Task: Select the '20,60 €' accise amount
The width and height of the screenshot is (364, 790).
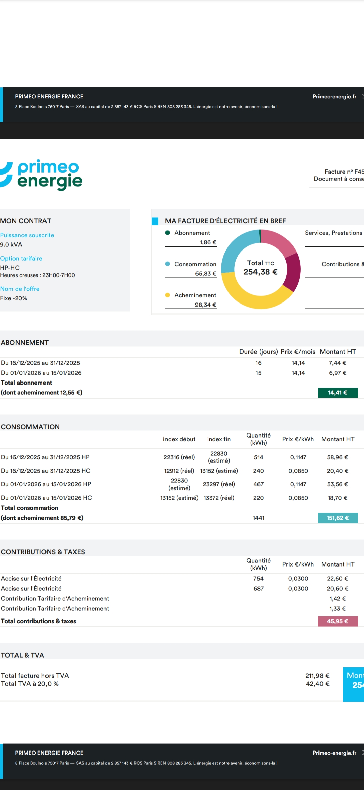Action: tap(338, 589)
